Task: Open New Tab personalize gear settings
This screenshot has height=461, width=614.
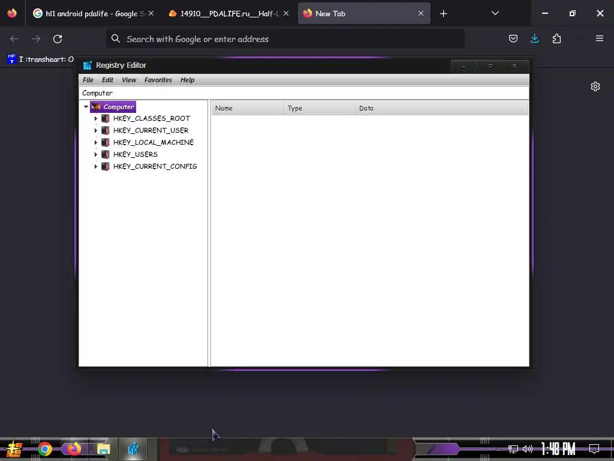Action: pyautogui.click(x=595, y=86)
